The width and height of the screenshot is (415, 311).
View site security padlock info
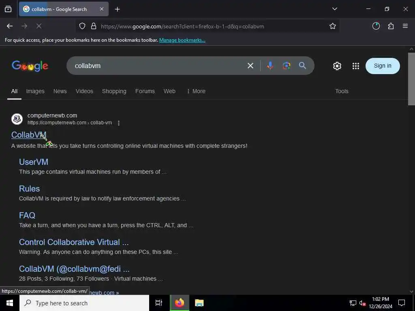click(x=94, y=26)
